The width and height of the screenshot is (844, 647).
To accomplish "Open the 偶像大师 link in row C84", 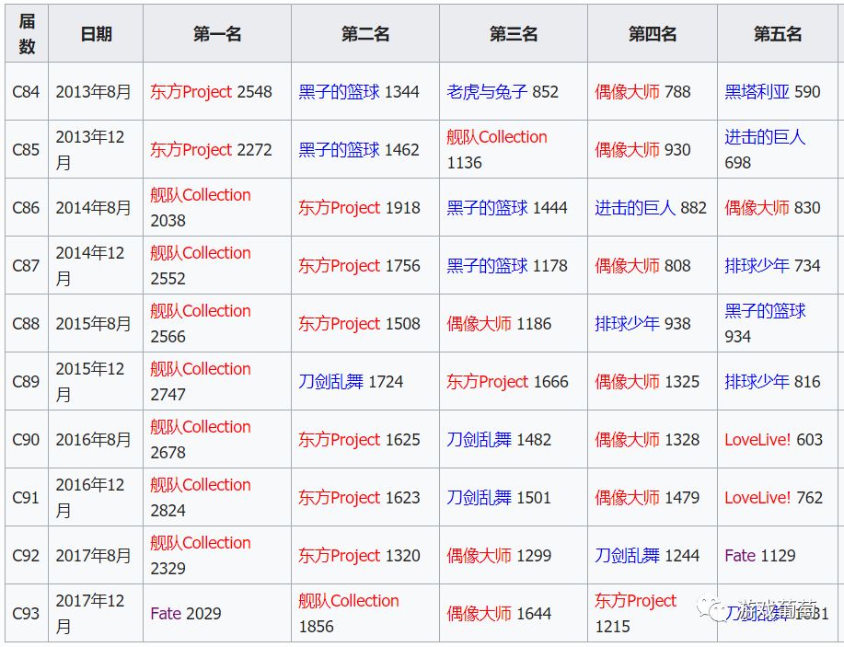I will point(627,91).
